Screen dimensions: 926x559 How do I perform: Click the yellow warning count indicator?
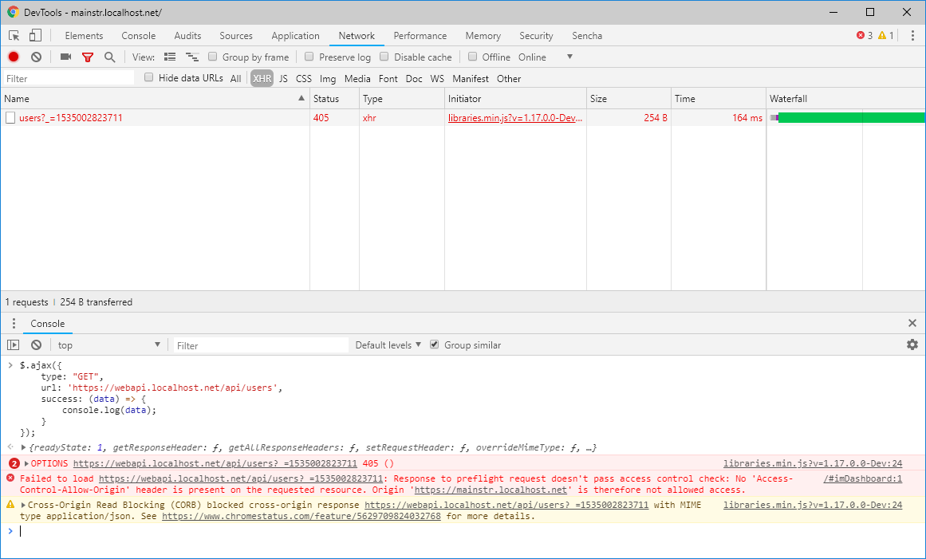click(x=886, y=35)
